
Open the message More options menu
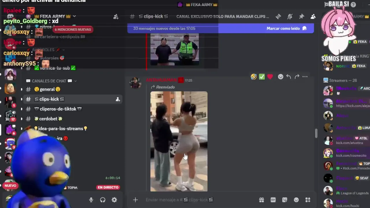(x=305, y=77)
